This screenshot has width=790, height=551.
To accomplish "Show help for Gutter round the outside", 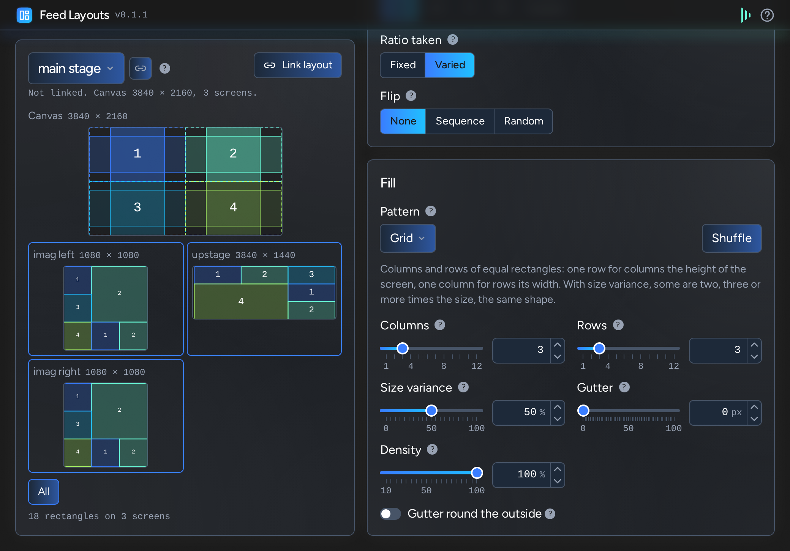I will coord(550,514).
